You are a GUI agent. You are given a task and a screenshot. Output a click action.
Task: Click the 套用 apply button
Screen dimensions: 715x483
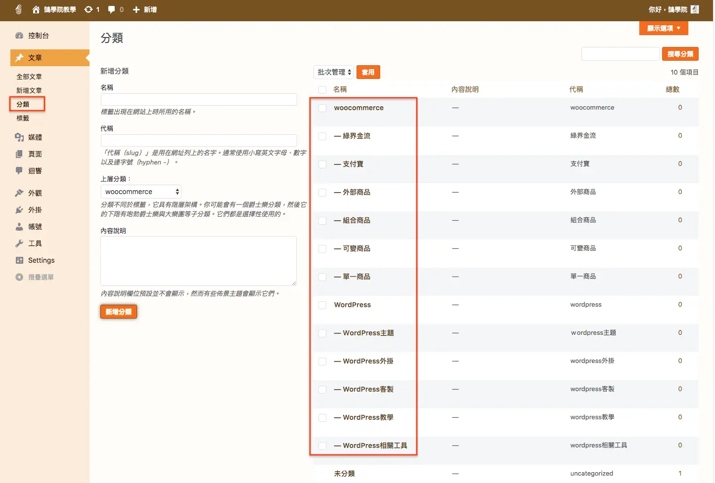(368, 72)
